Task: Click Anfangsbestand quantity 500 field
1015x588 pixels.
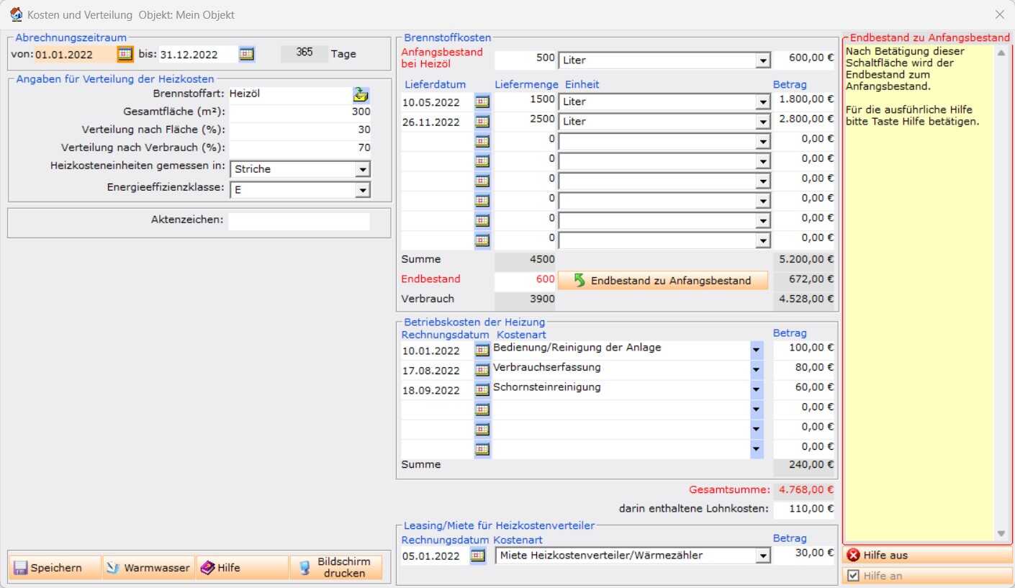Action: click(x=525, y=60)
